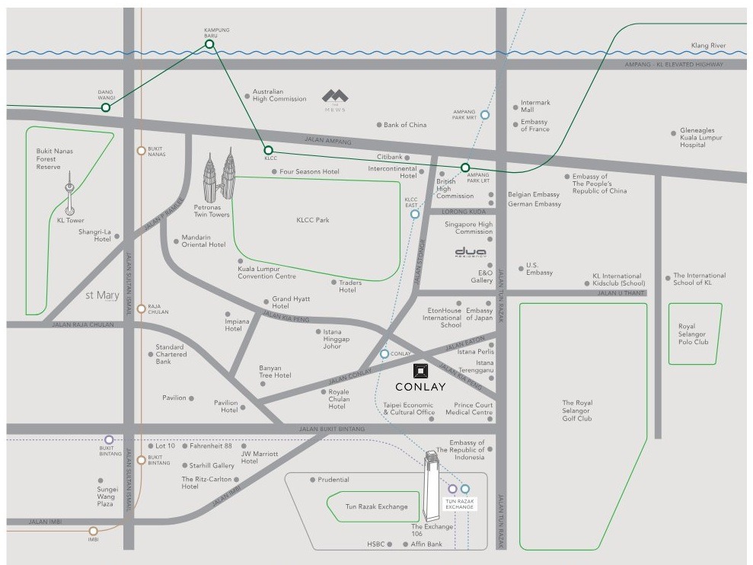Click the Singapore High Commission label
753x565 pixels.
469,228
